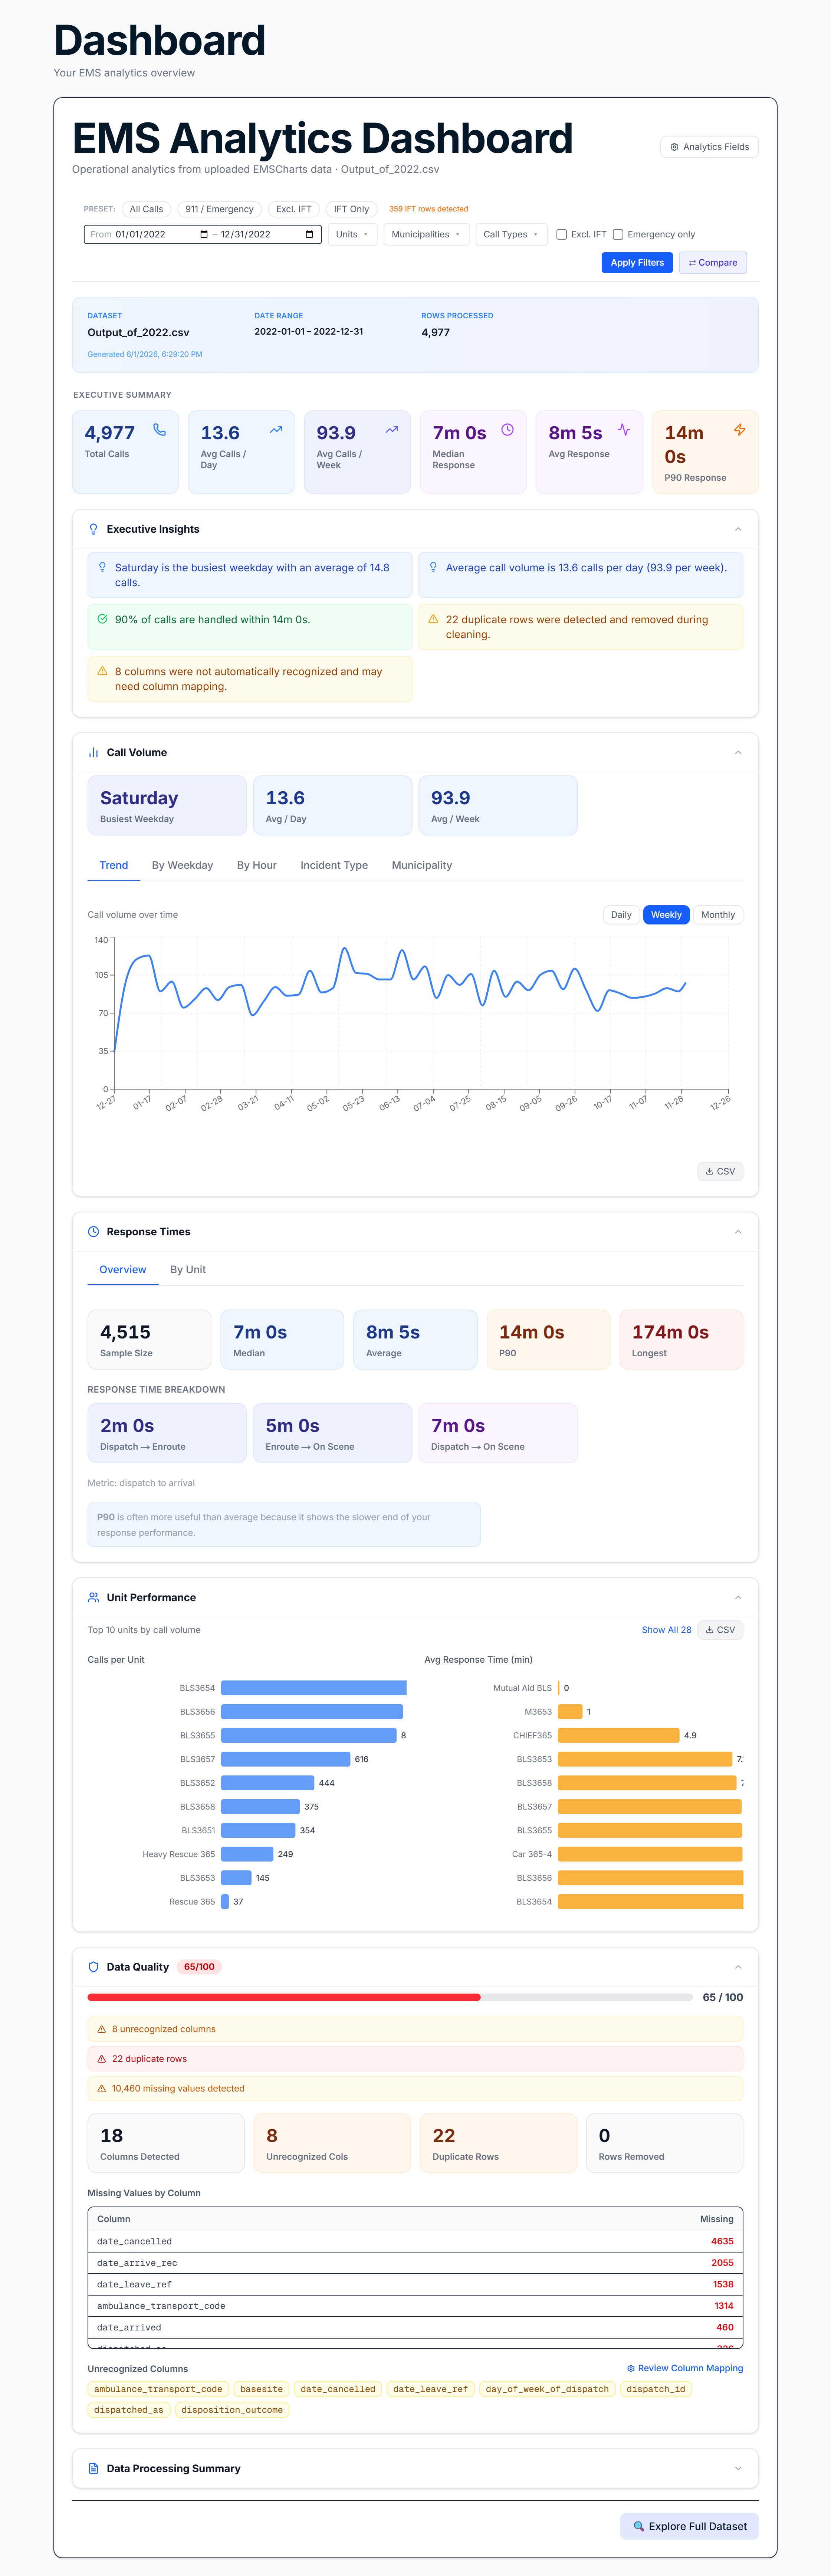
Task: Click the swap arrows icon in Compare button
Action: (692, 263)
